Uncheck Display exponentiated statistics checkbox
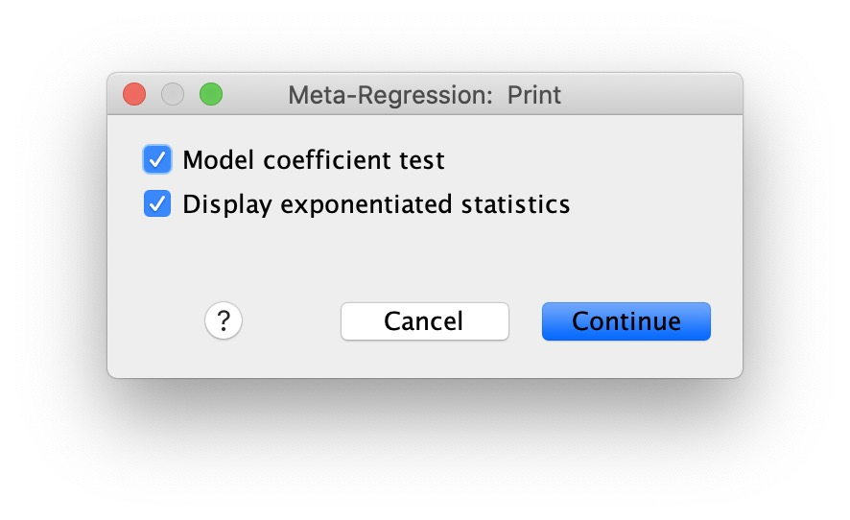850x520 pixels. coord(157,204)
